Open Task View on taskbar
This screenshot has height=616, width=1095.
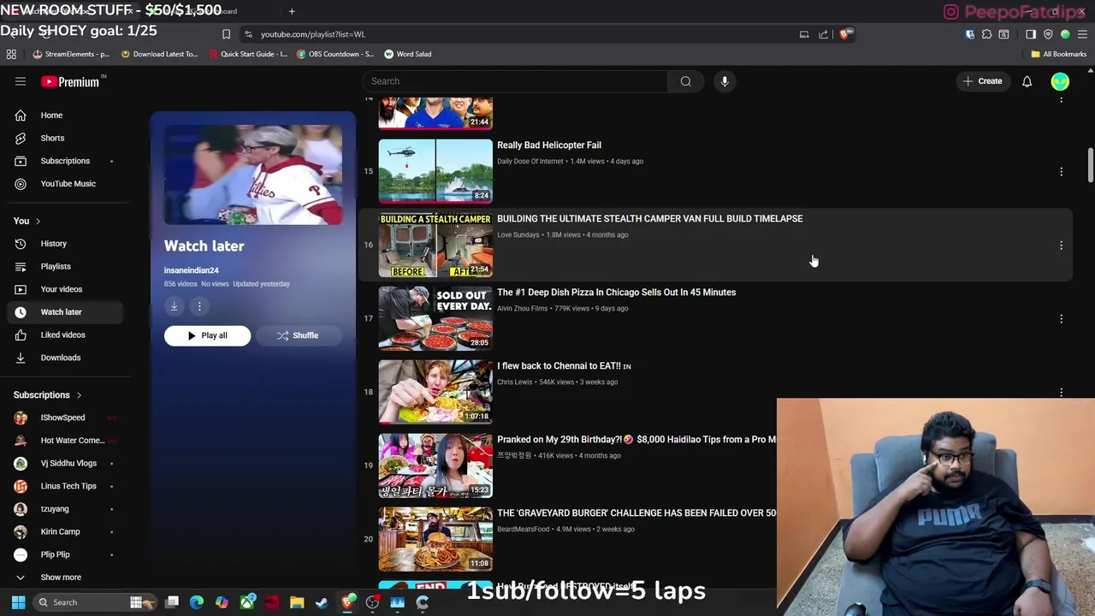[172, 602]
